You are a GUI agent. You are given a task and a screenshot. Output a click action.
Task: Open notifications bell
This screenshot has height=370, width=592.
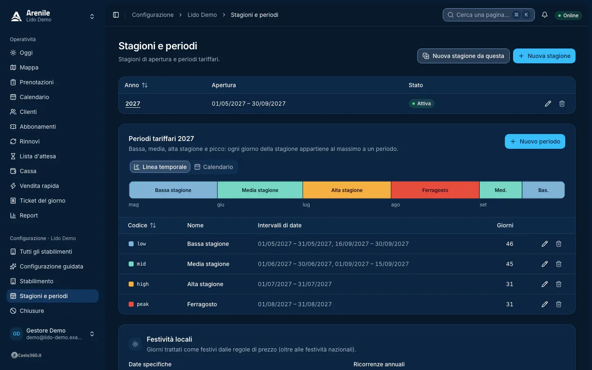[x=545, y=15]
